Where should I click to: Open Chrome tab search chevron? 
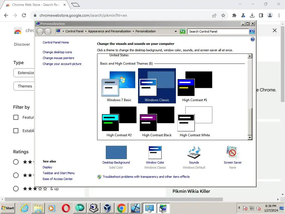pos(240,4)
